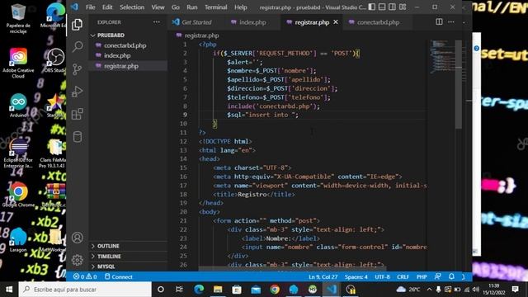
Task: Open the View menu
Action: [158, 7]
